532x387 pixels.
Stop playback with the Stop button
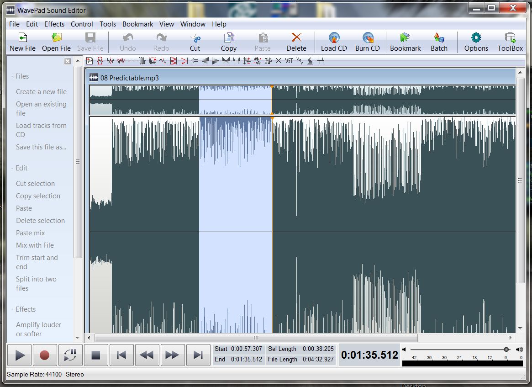coord(96,355)
